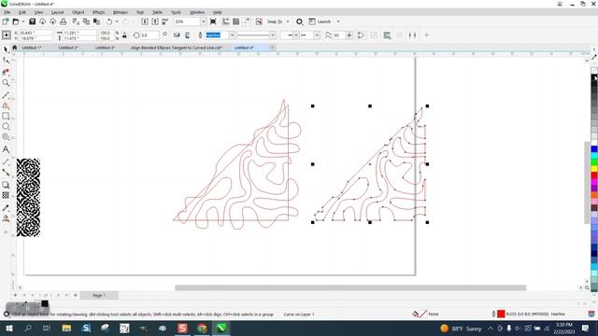
Task: Open the Bitmaps menu
Action: (x=121, y=12)
